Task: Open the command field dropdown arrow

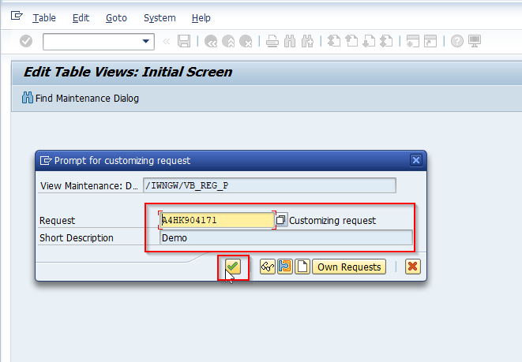Action: click(146, 41)
